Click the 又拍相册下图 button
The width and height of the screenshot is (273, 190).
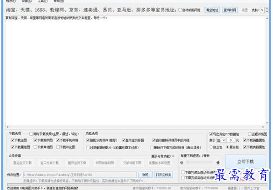[132, 163]
